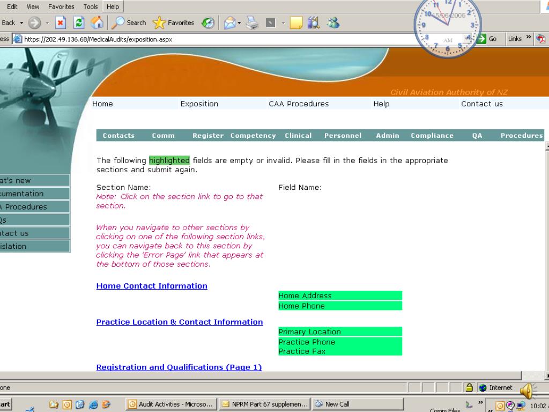
Task: Open Exposition in the site navigation
Action: [x=199, y=104]
